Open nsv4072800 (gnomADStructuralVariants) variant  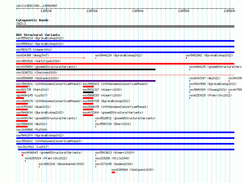click(113, 112)
